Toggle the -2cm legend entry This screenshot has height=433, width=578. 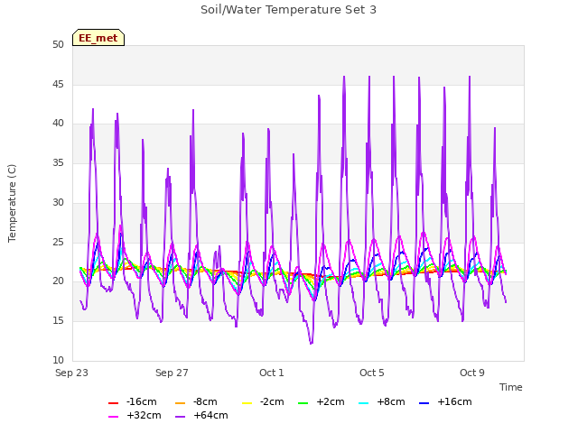pos(263,401)
